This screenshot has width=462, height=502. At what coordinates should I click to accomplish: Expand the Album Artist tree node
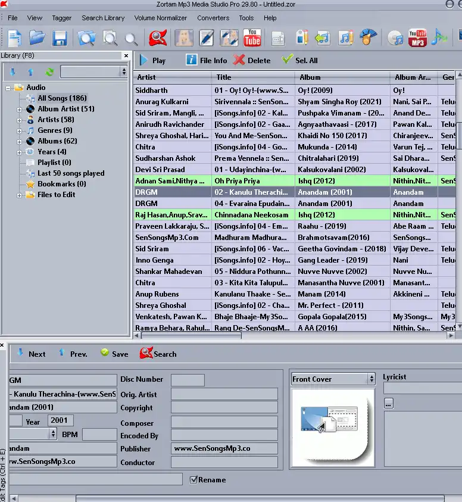[20, 110]
